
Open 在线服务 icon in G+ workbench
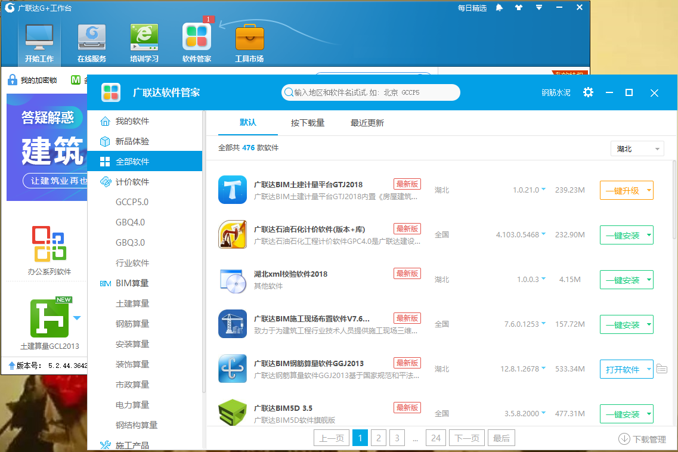92,44
